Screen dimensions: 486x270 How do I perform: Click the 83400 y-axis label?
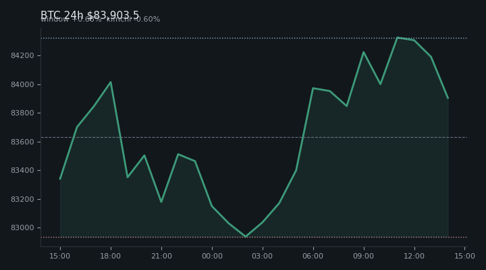(x=22, y=171)
